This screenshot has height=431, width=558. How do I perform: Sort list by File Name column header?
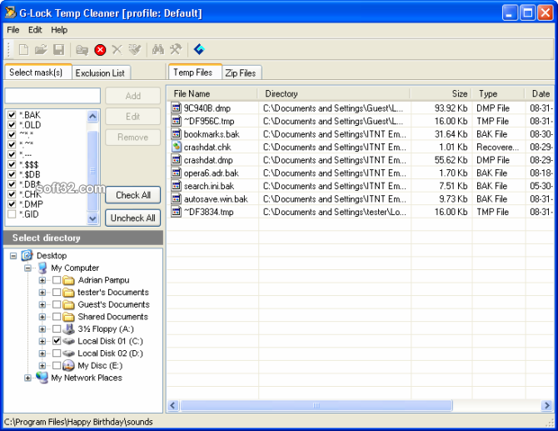click(212, 94)
